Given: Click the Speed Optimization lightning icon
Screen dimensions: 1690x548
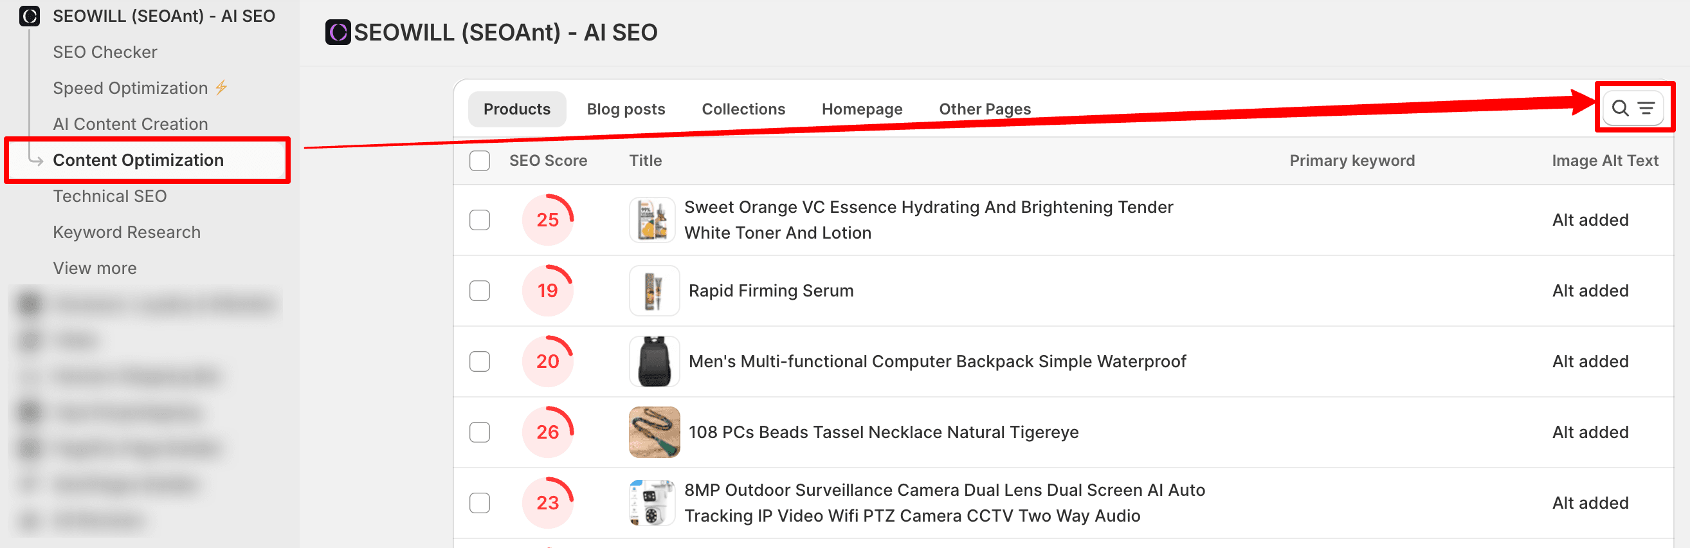Looking at the screenshot, I should tap(222, 87).
